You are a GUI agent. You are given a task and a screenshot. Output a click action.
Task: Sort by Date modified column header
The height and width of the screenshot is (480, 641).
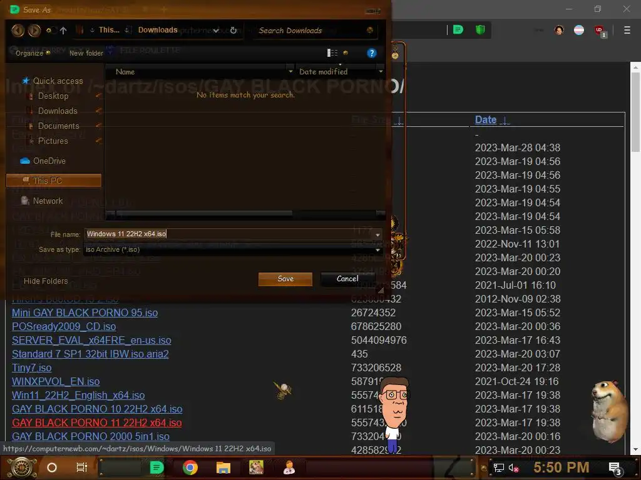[x=324, y=71]
